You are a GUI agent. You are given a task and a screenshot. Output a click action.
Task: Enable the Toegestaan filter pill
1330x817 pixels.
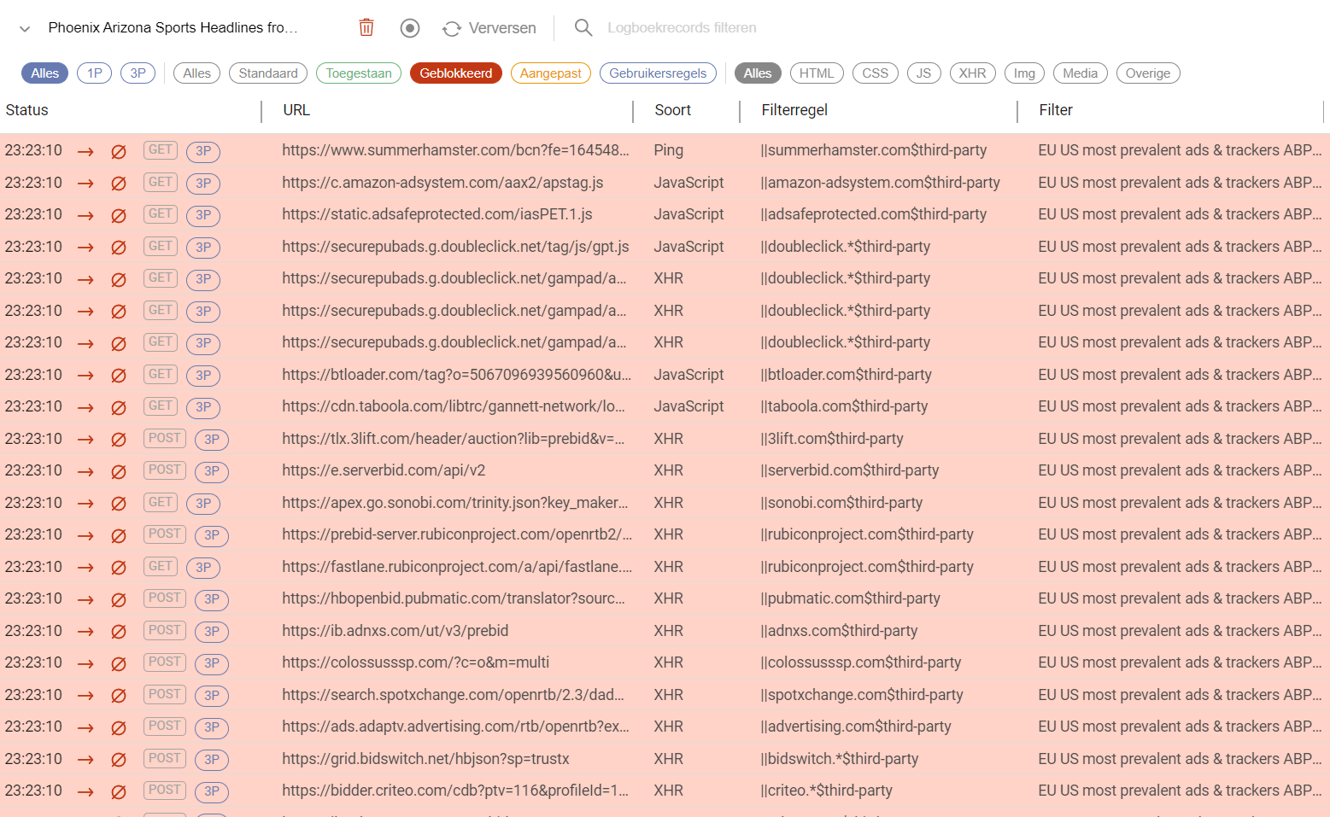(359, 73)
